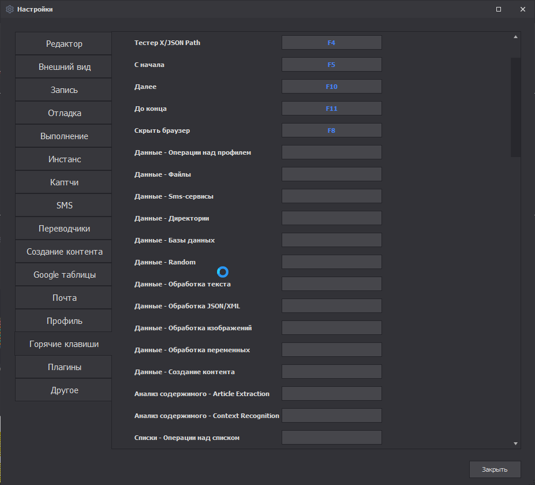Focus hotkey field for Context Recognition
The height and width of the screenshot is (485, 535).
(332, 416)
